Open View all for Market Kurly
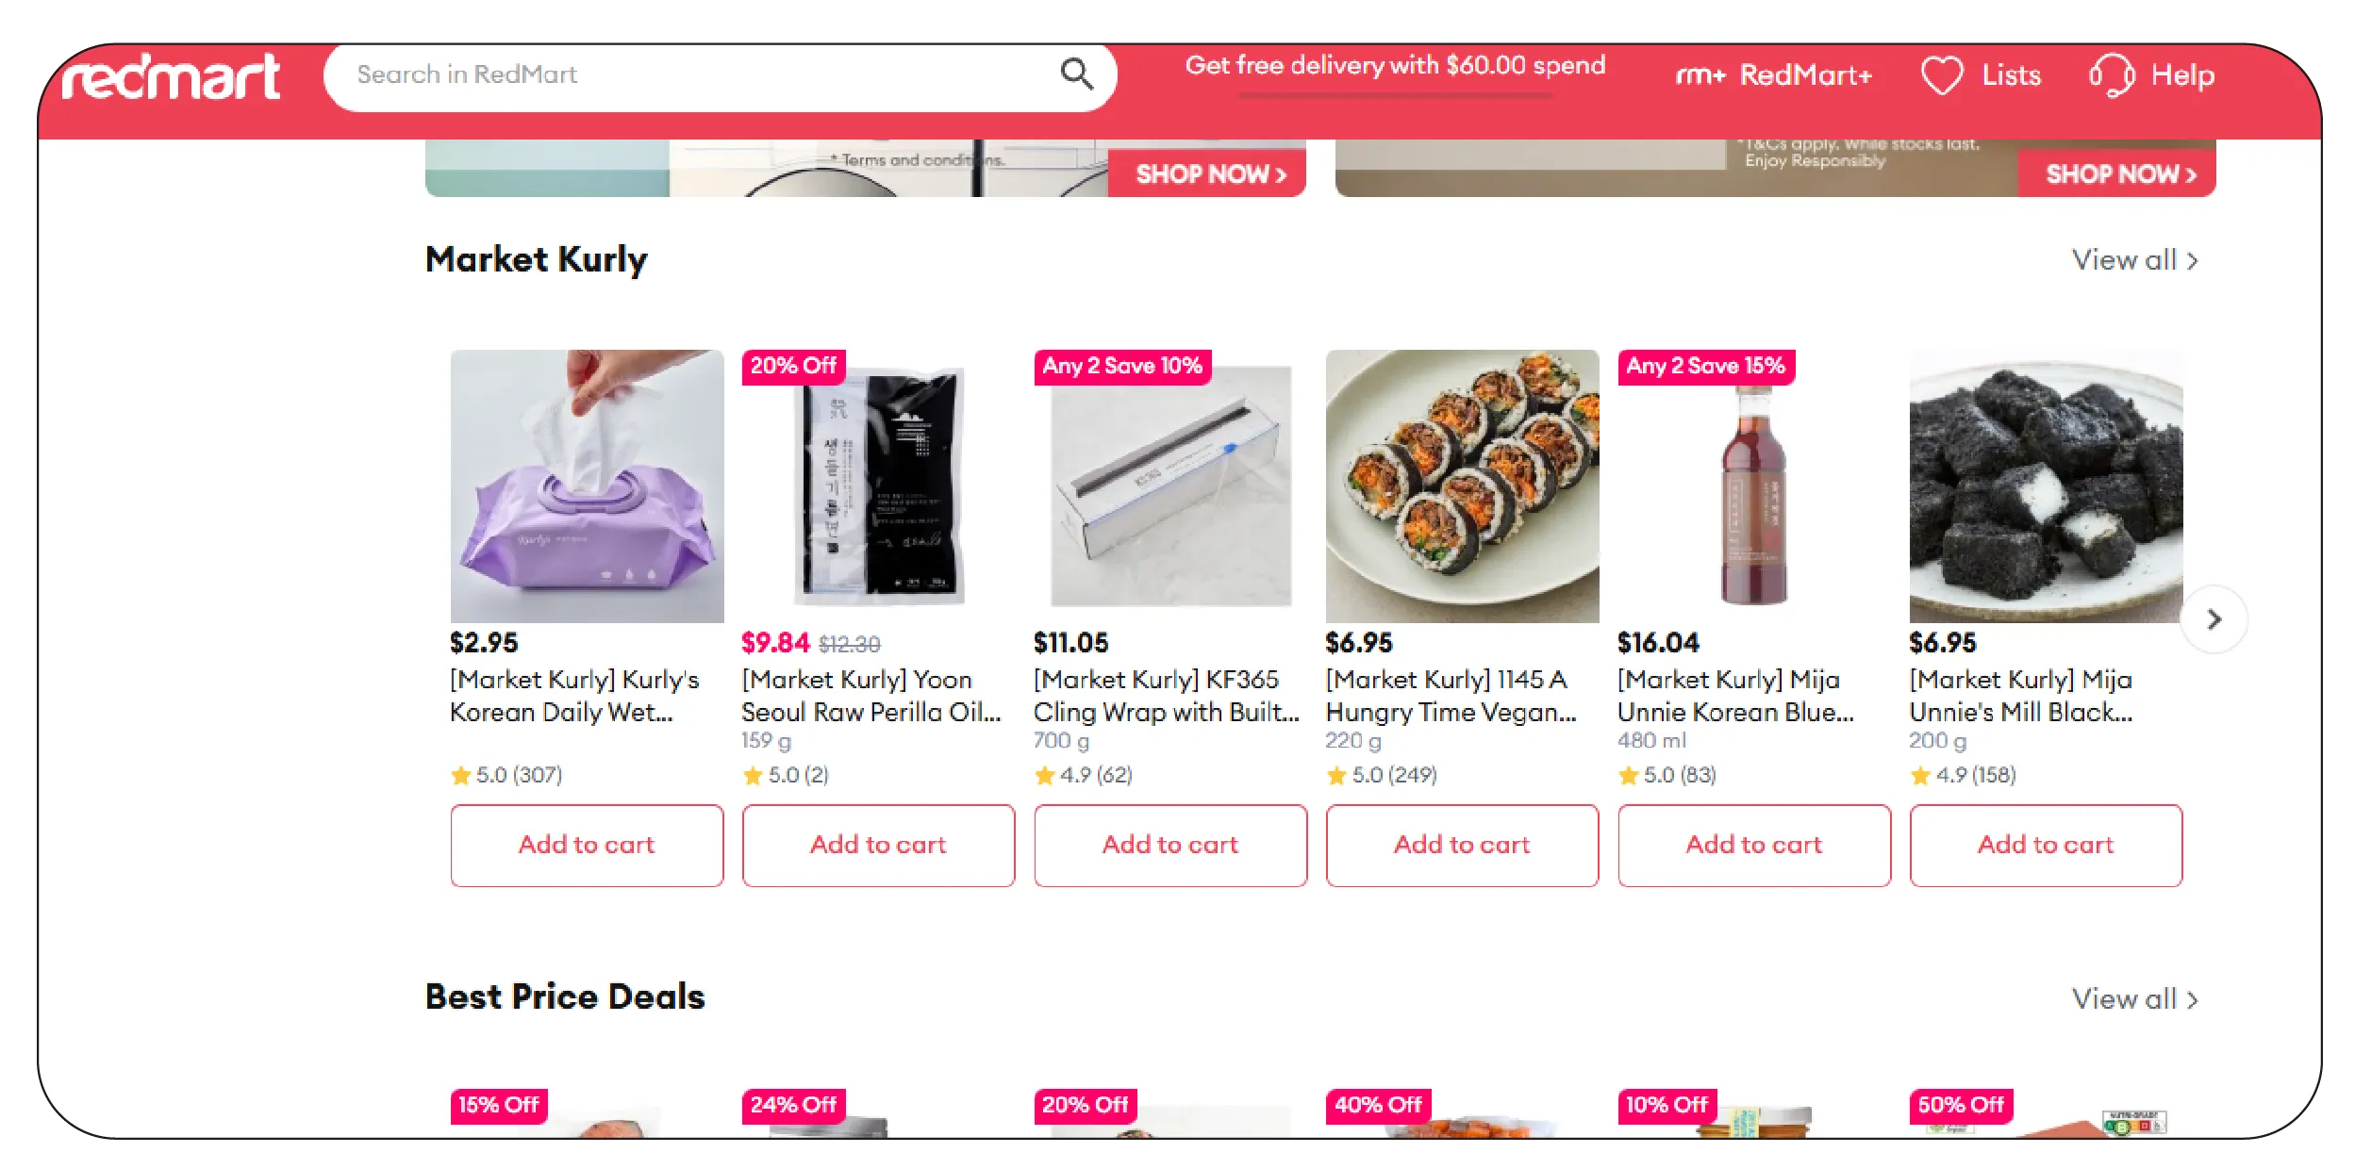Image resolution: width=2355 pixels, height=1169 pixels. [2134, 260]
